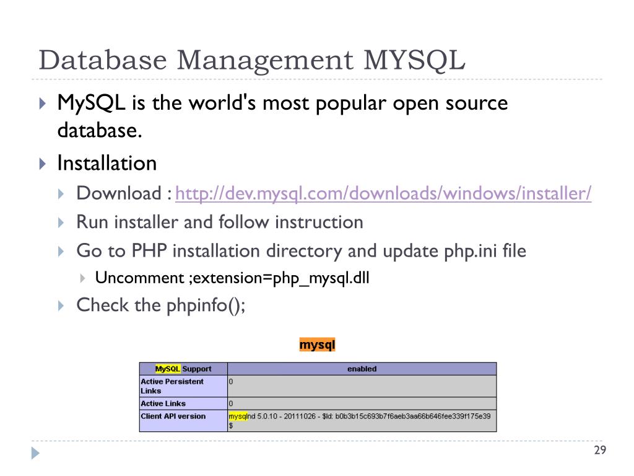
Task: Select "Uncomment ;extension=php_mysql.dll" text
Action: 232,278
